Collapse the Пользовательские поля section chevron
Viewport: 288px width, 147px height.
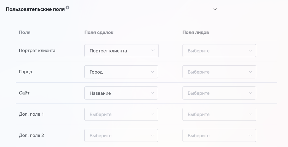(215, 9)
